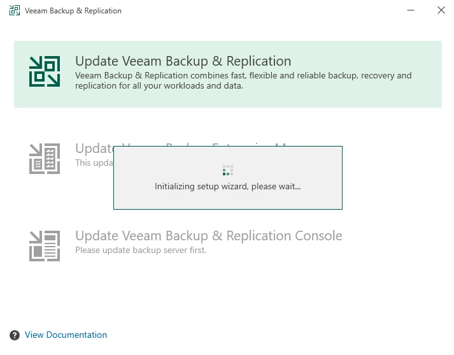454x355 pixels.
Task: Click the gray Enterprise Manager update icon
Action: click(x=45, y=159)
